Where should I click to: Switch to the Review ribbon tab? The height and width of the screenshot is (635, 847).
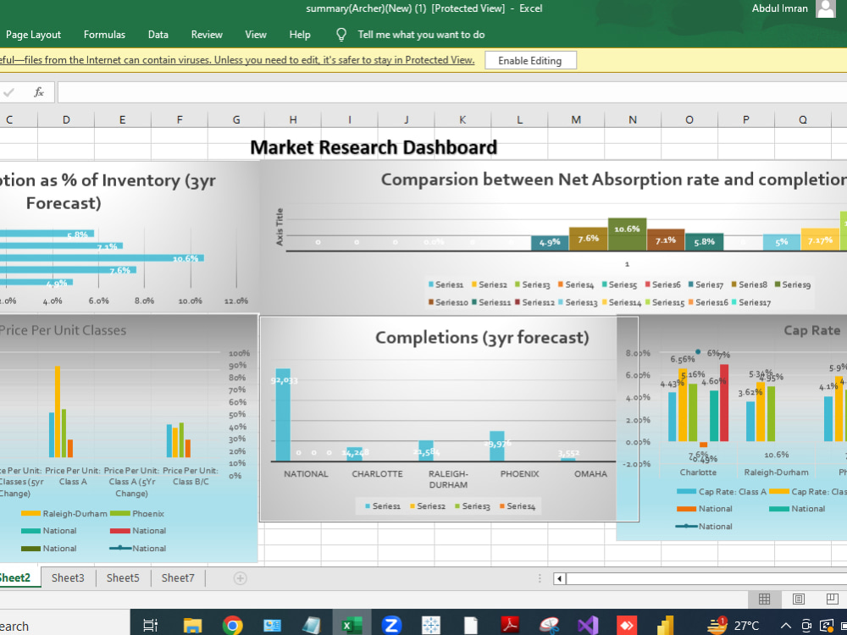[x=207, y=35]
